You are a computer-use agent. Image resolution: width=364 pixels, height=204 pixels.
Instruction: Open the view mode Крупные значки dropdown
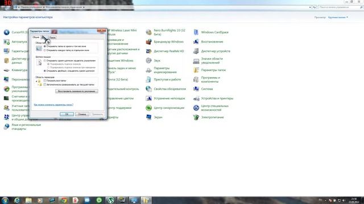tap(338, 18)
